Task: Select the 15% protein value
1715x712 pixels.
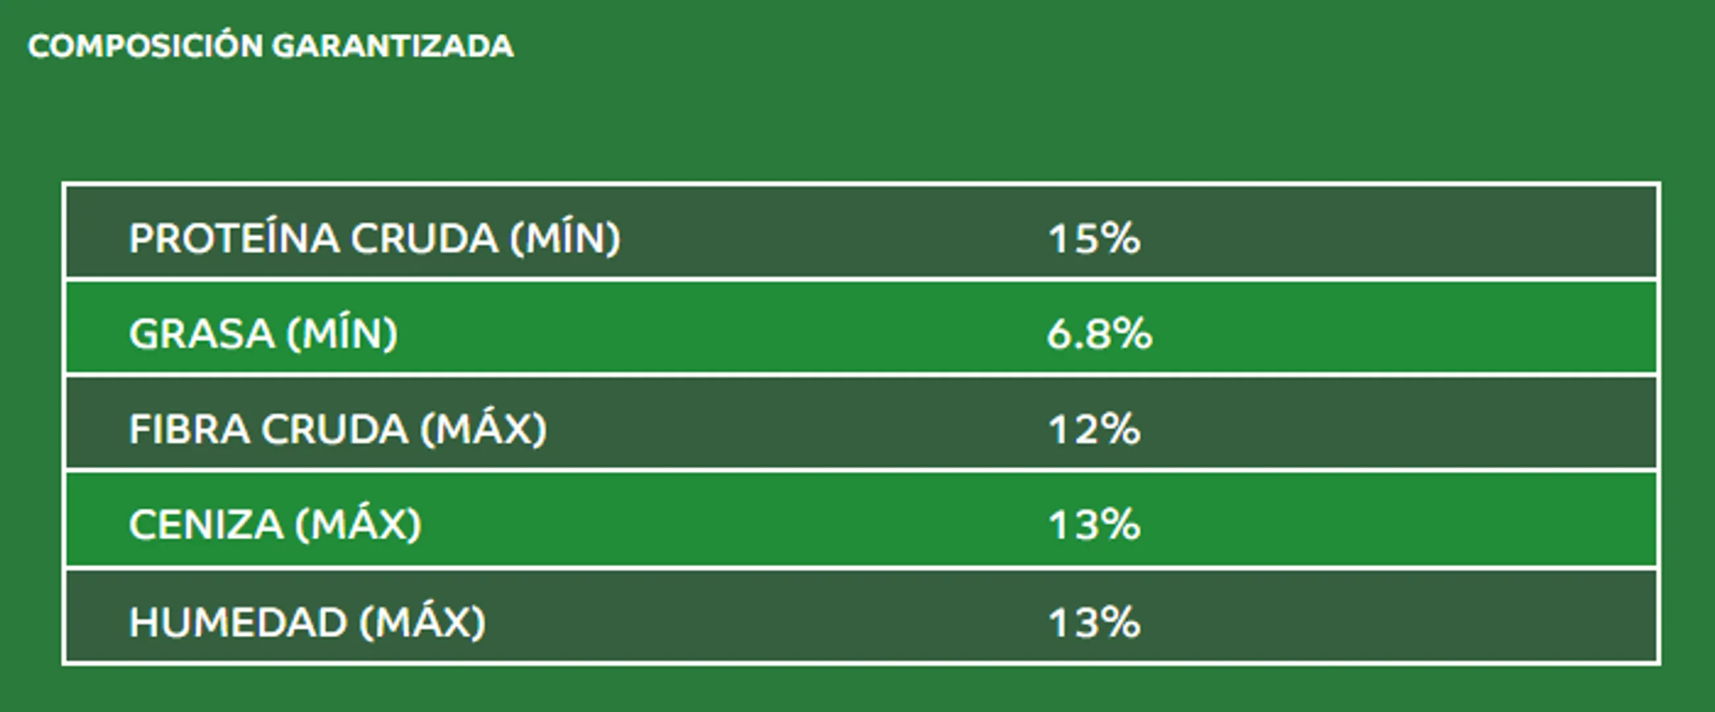Action: click(x=1094, y=238)
